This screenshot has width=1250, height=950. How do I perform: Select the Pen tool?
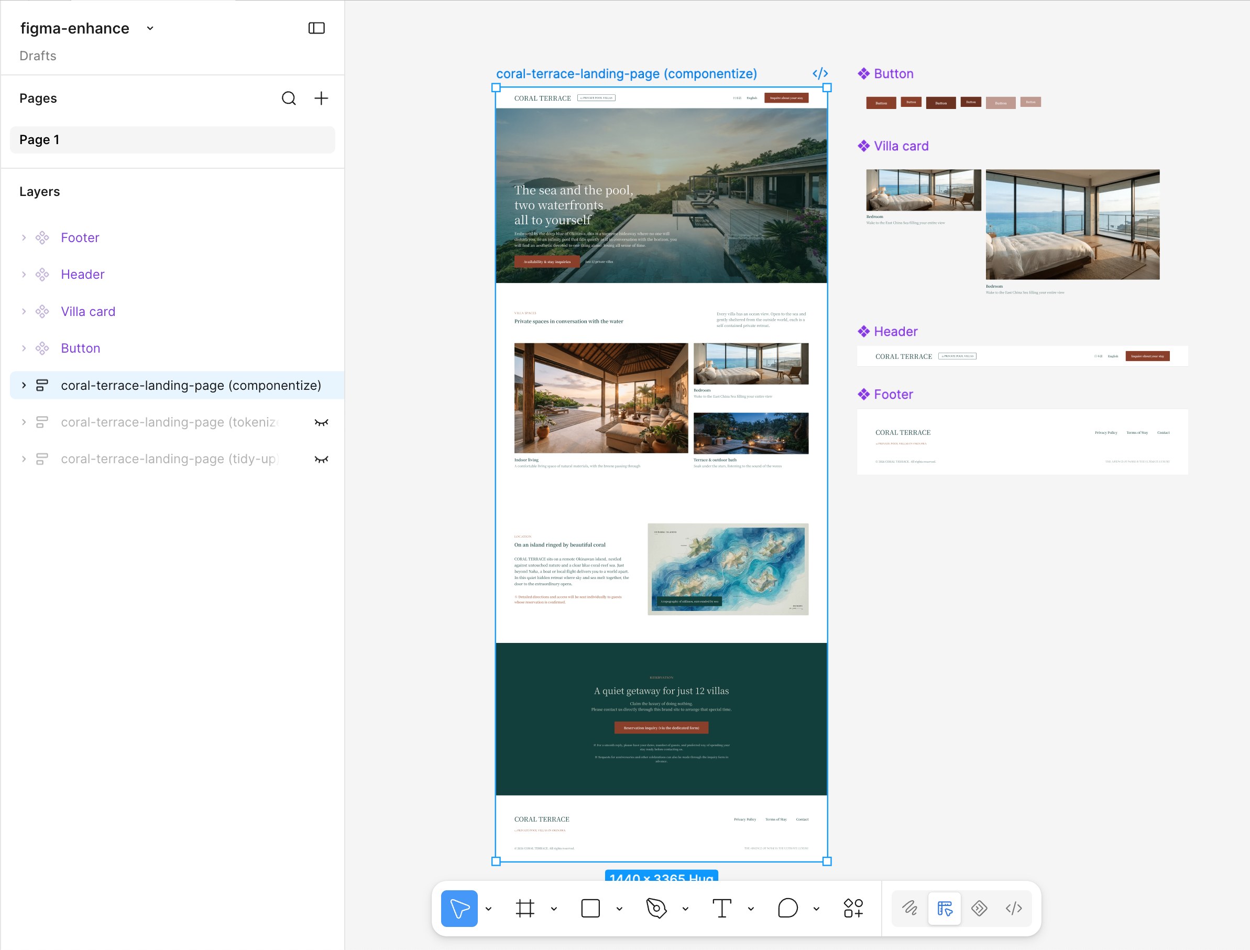[656, 908]
